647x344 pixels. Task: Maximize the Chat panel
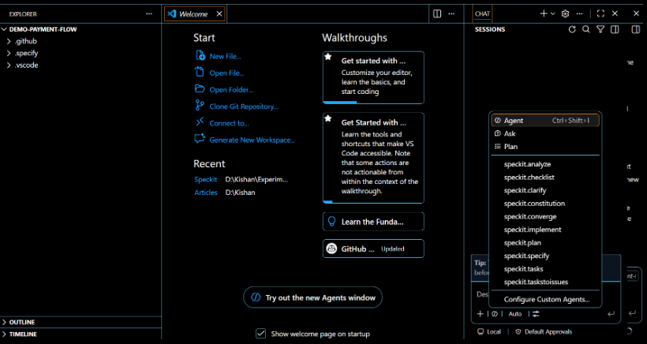coord(600,13)
